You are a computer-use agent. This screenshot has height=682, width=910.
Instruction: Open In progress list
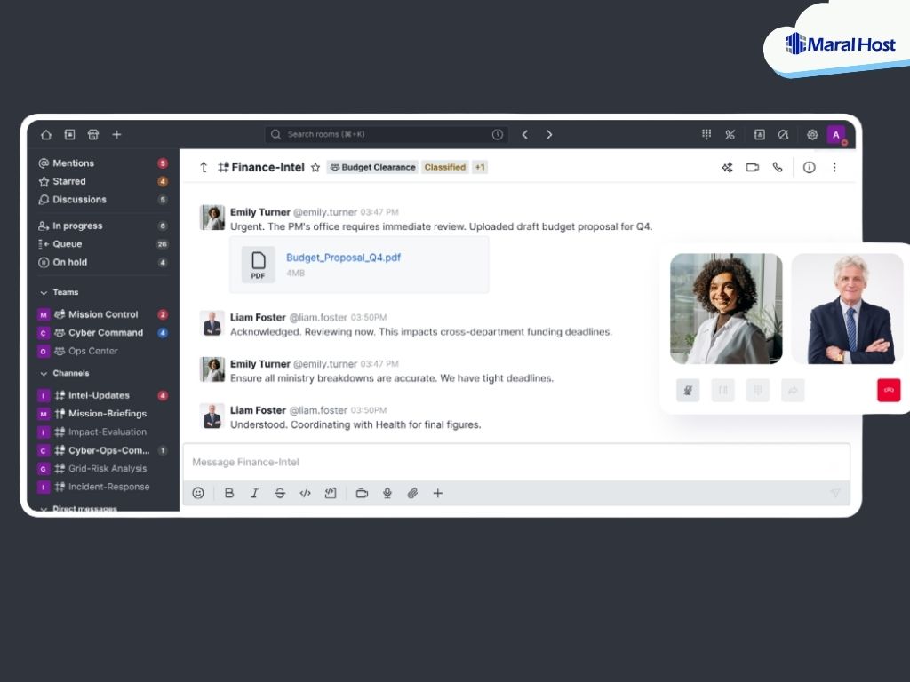click(103, 226)
